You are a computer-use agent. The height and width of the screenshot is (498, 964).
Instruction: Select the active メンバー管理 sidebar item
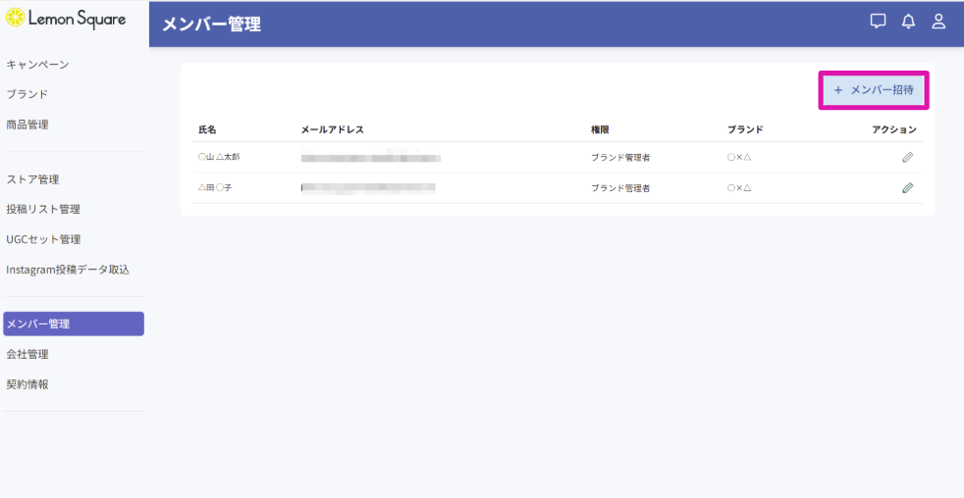pos(74,324)
